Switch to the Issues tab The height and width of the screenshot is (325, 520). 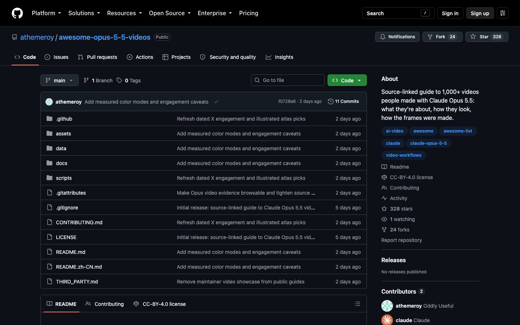(x=56, y=57)
